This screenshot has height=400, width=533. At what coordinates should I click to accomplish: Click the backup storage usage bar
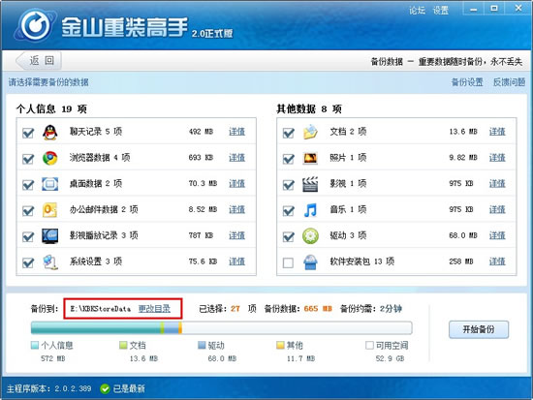222,328
